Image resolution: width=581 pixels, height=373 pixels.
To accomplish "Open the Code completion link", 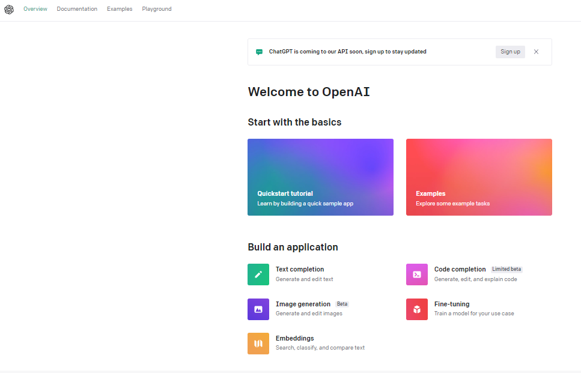I will (460, 269).
